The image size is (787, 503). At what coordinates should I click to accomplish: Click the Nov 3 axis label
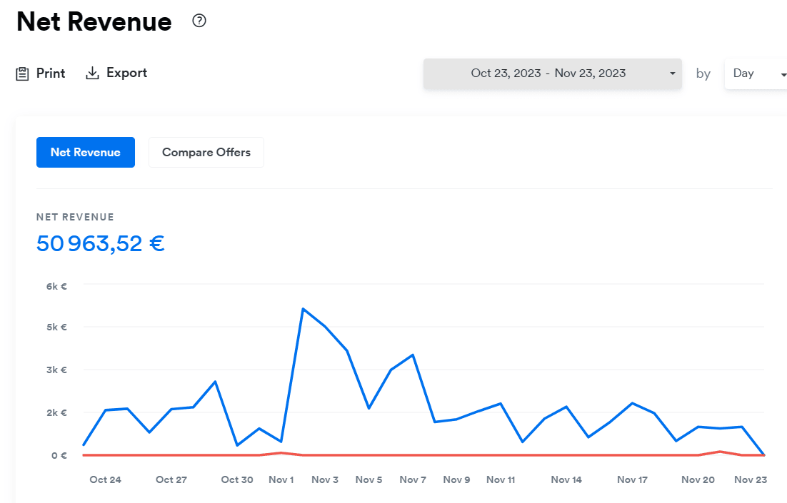325,479
